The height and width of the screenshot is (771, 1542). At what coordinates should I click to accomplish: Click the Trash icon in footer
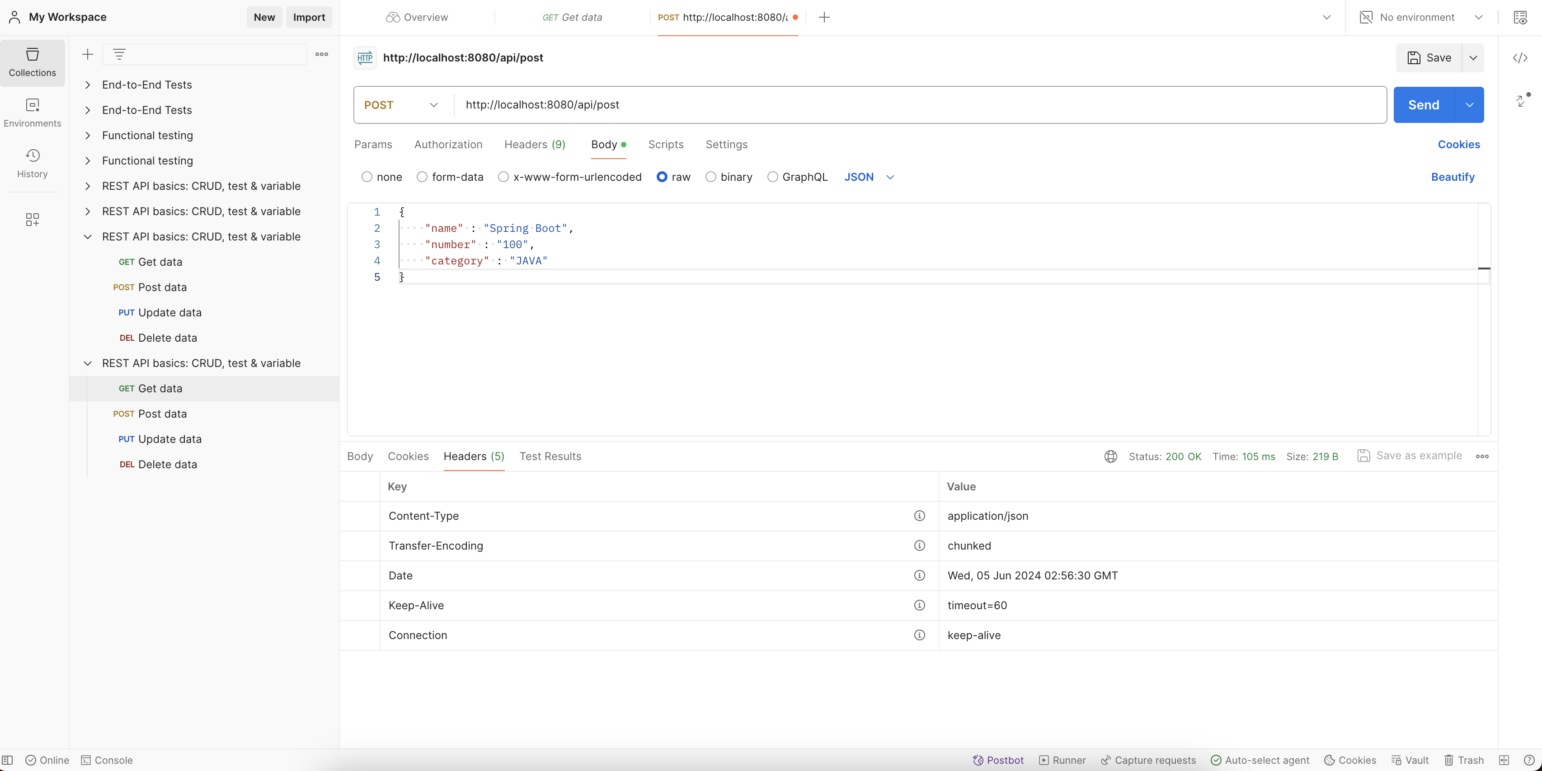pos(1463,760)
